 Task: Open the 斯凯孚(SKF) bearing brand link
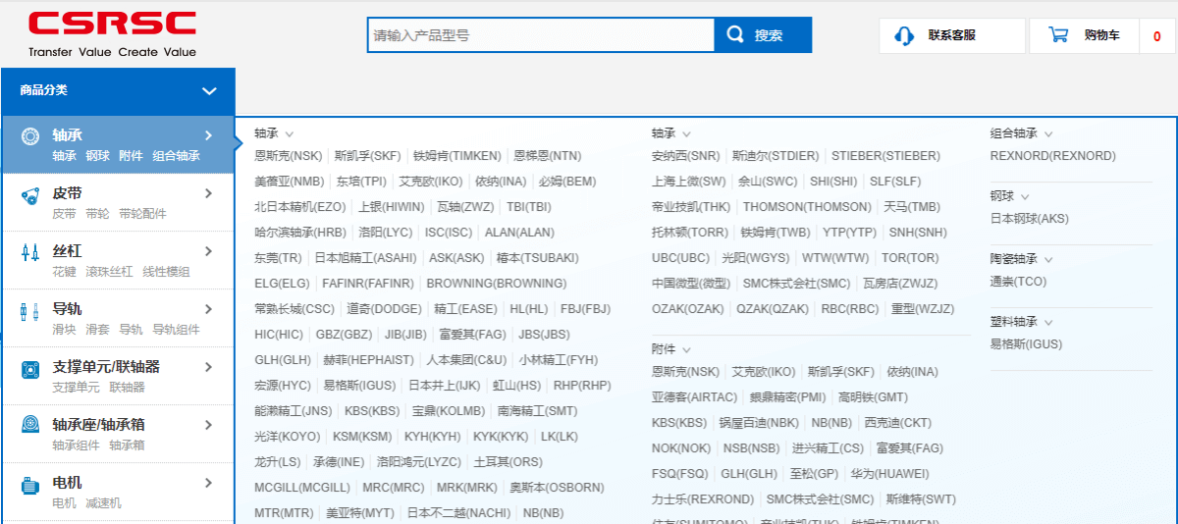click(x=368, y=156)
